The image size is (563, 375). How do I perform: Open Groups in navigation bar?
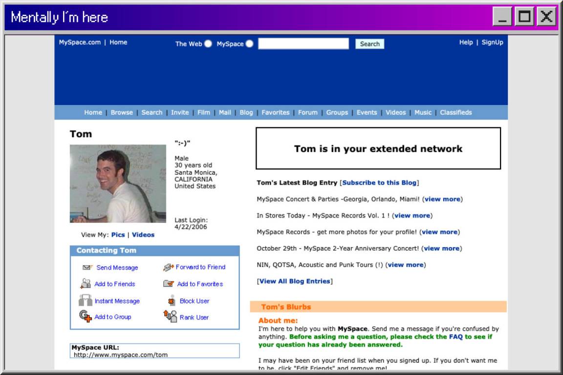(x=337, y=112)
